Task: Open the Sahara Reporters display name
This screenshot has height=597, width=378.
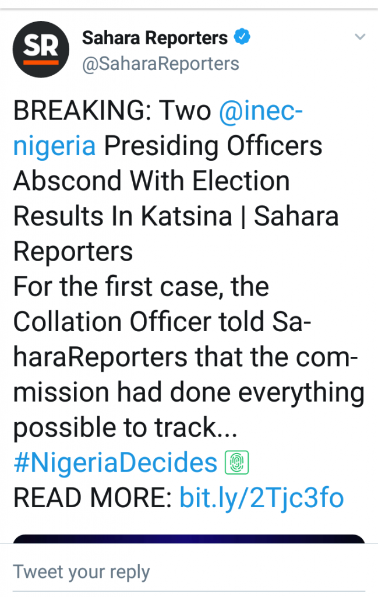Action: pyautogui.click(x=155, y=38)
